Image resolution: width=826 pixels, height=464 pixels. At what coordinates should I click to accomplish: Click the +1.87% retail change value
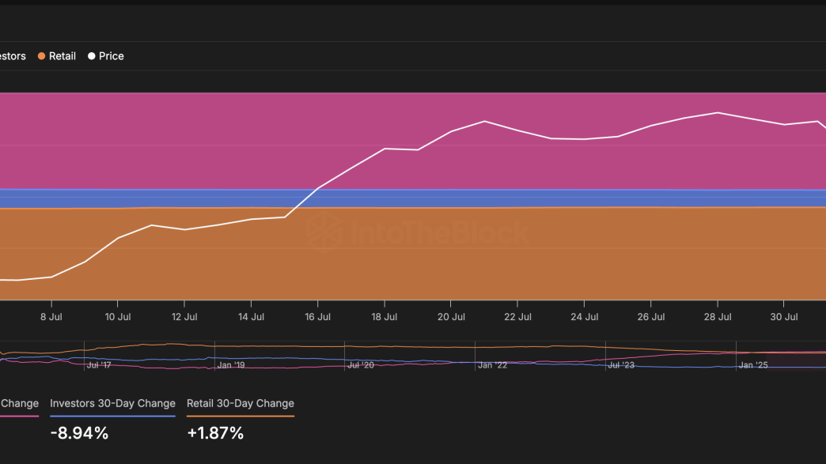(215, 433)
